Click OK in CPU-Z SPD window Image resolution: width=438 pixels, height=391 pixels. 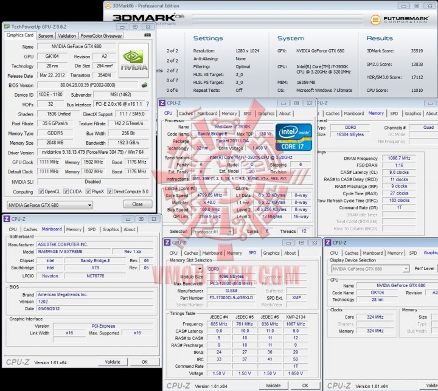[x=305, y=386]
